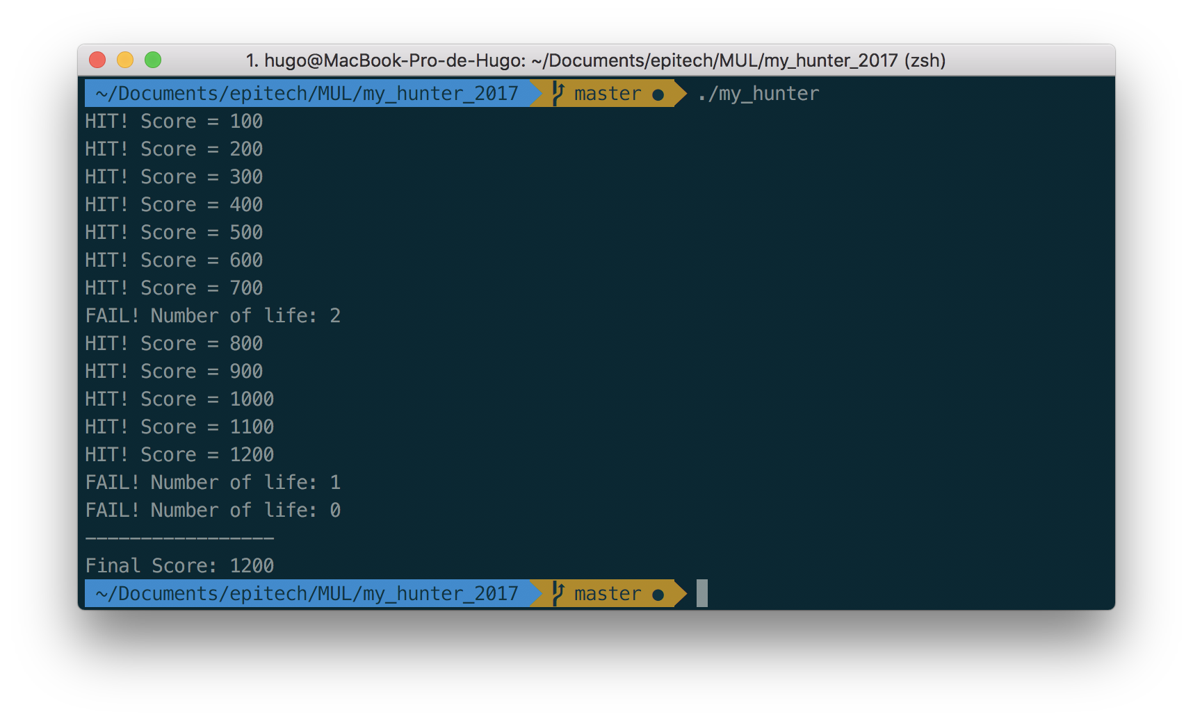1193x721 pixels.
Task: Click the master branch label in the top prompt
Action: [606, 93]
